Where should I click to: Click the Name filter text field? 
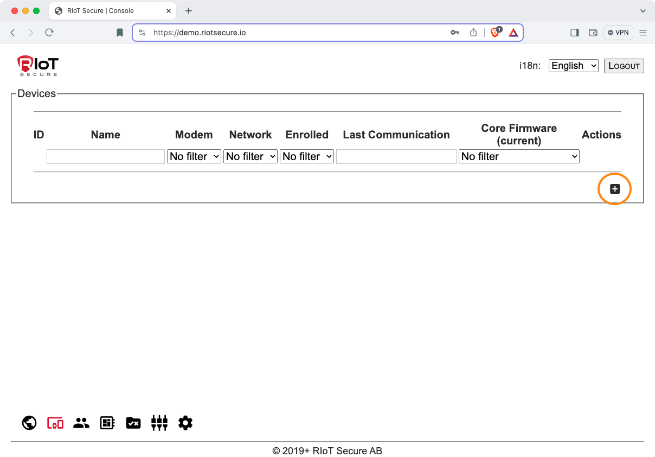106,156
